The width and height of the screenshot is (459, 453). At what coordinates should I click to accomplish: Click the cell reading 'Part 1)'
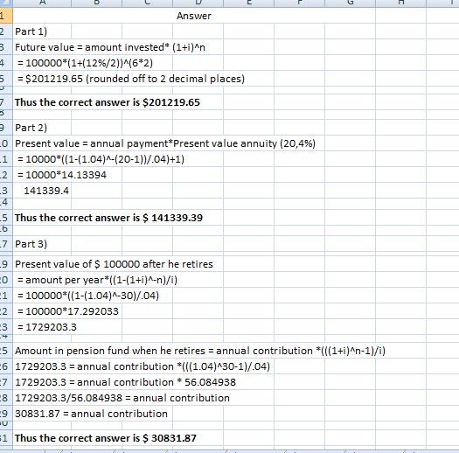coord(31,31)
